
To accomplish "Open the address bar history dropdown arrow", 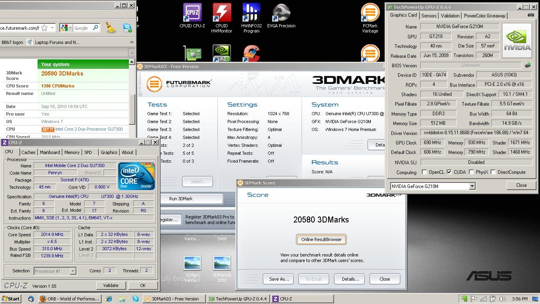I will (52, 28).
